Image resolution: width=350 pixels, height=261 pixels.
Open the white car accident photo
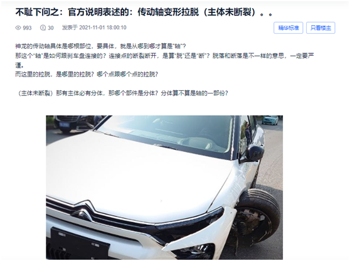pyautogui.click(x=164, y=188)
